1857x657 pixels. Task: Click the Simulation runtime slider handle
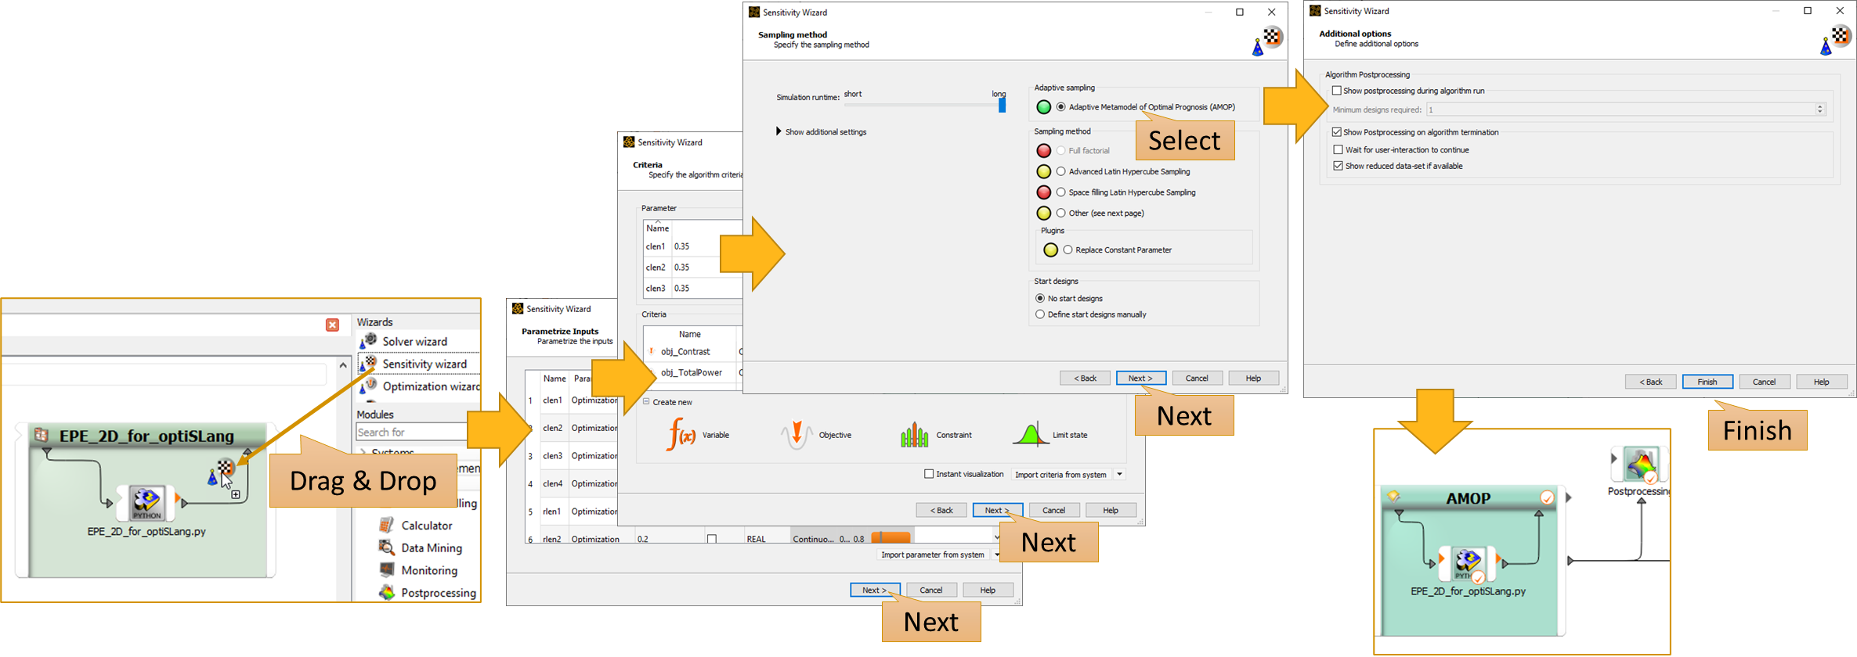click(x=1002, y=105)
